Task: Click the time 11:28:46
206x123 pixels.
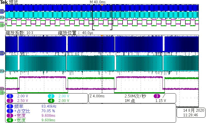Action: coord(191,115)
